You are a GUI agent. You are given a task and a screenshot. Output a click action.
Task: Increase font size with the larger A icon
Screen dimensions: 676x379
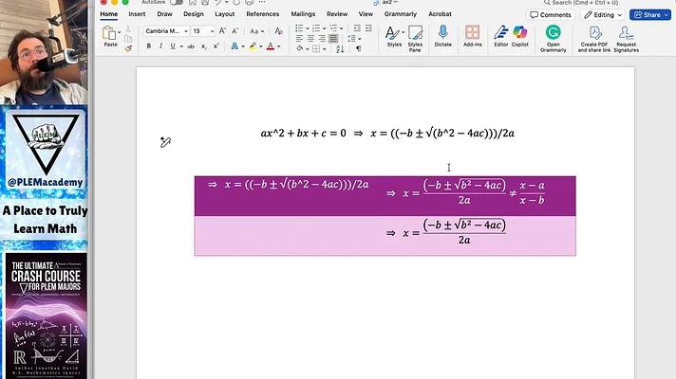click(x=222, y=31)
